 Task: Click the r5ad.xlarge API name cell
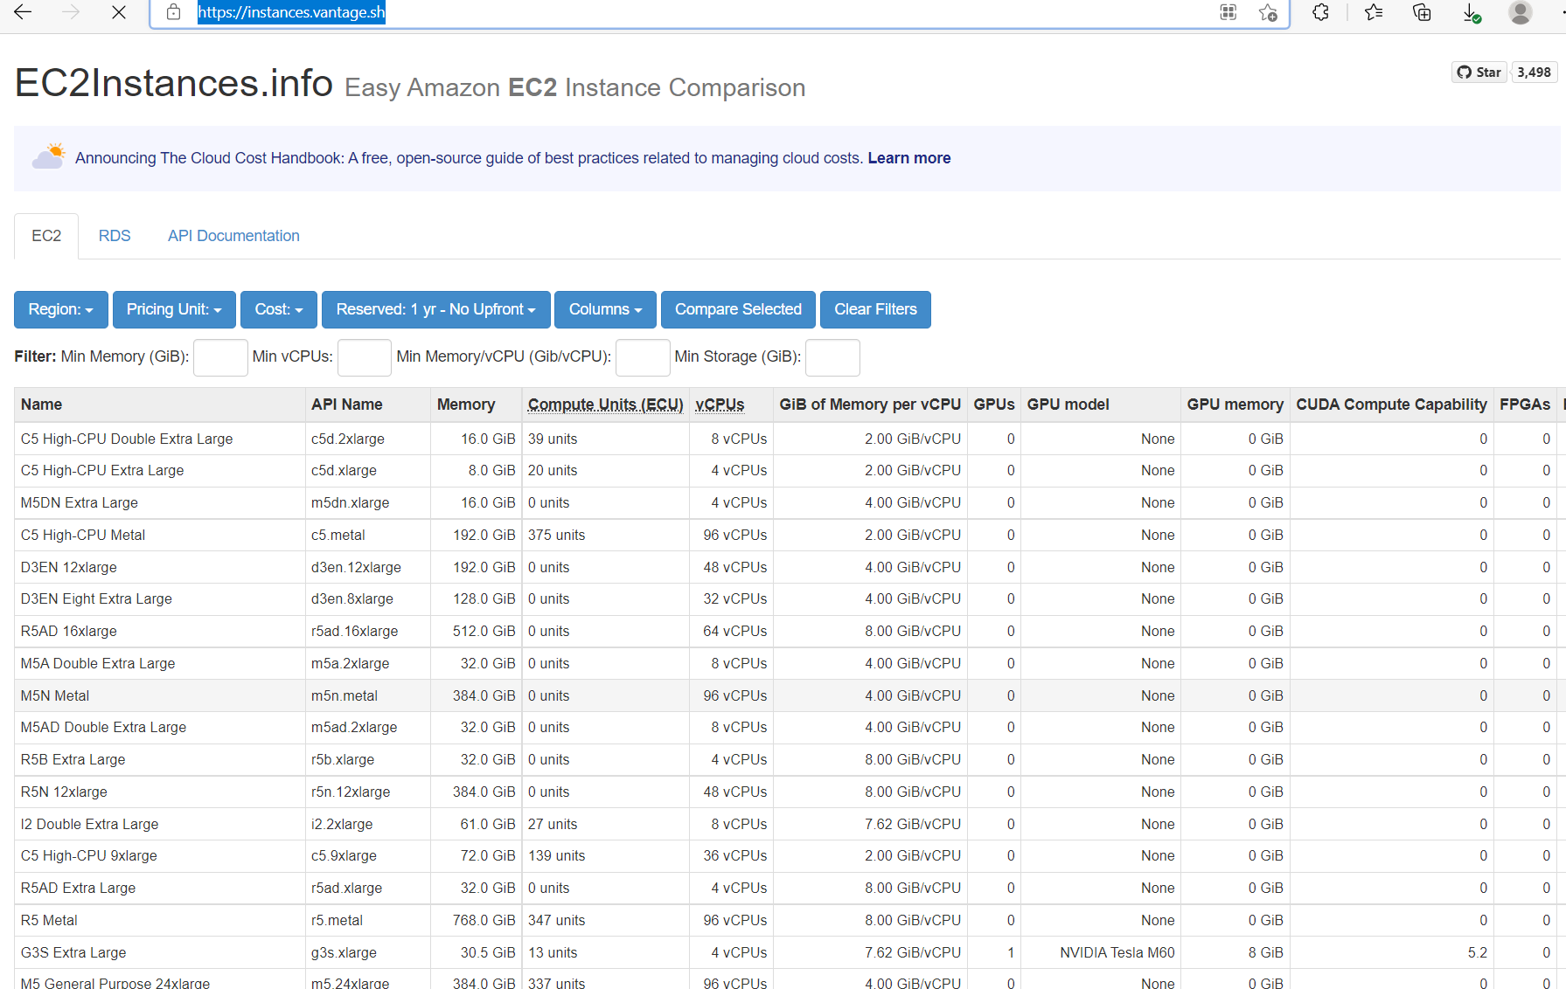tap(367, 889)
